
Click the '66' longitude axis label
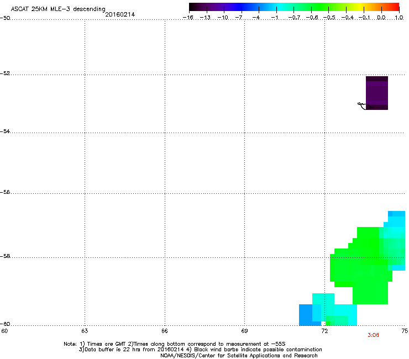pyautogui.click(x=165, y=331)
